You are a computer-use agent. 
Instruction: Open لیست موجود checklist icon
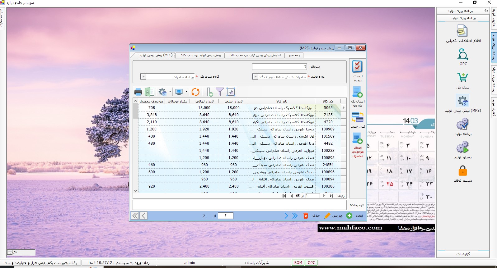coord(357,67)
